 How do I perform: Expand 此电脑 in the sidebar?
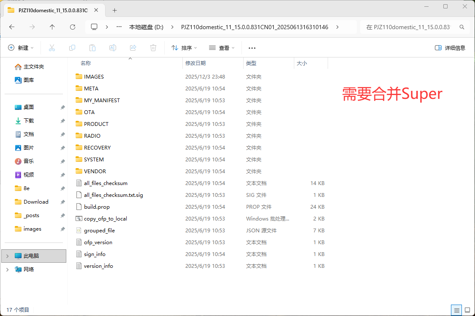pos(8,256)
